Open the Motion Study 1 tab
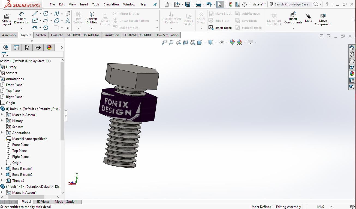This screenshot has width=356, height=209. tap(66, 202)
